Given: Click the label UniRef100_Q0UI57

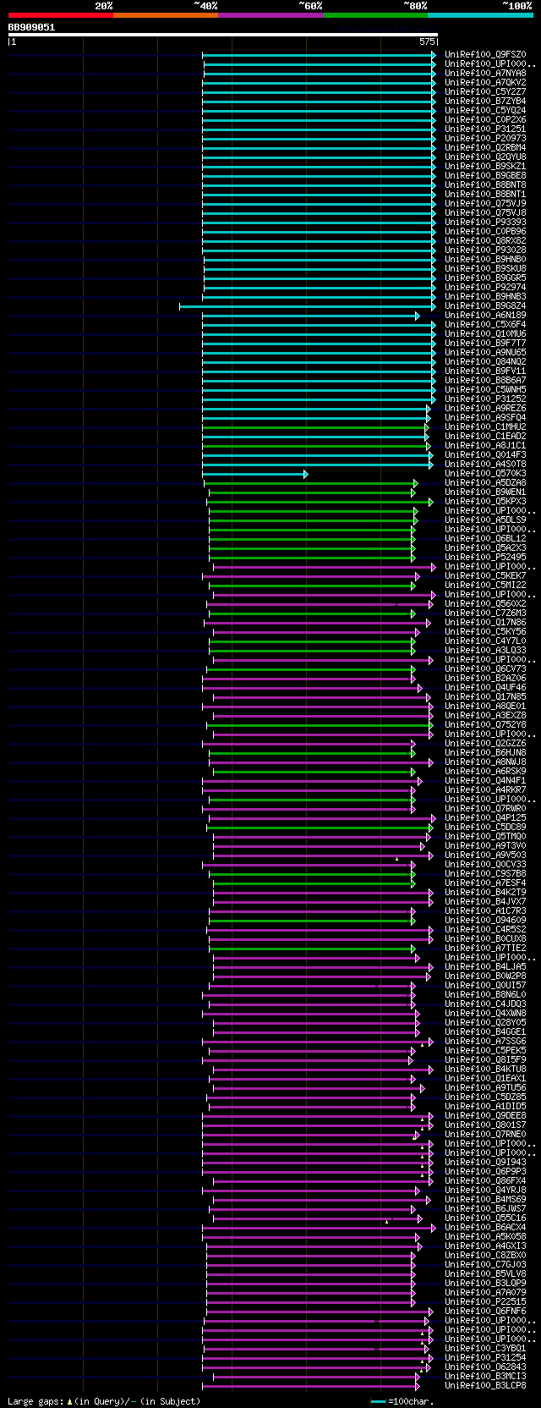Looking at the screenshot, I should pyautogui.click(x=485, y=985).
